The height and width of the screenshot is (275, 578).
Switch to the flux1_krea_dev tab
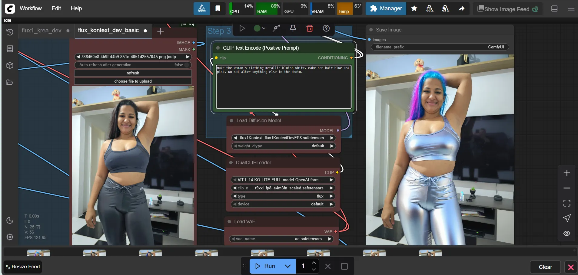click(42, 31)
